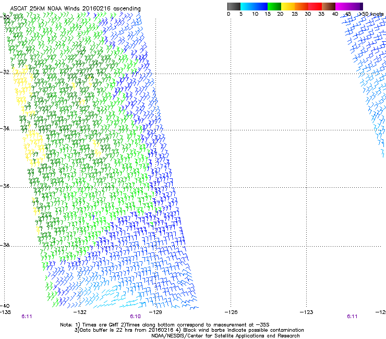Click the cyan-blue 5–15 knots legend segment
Image resolution: width=386 pixels, height=339 pixels.
coord(254,6)
